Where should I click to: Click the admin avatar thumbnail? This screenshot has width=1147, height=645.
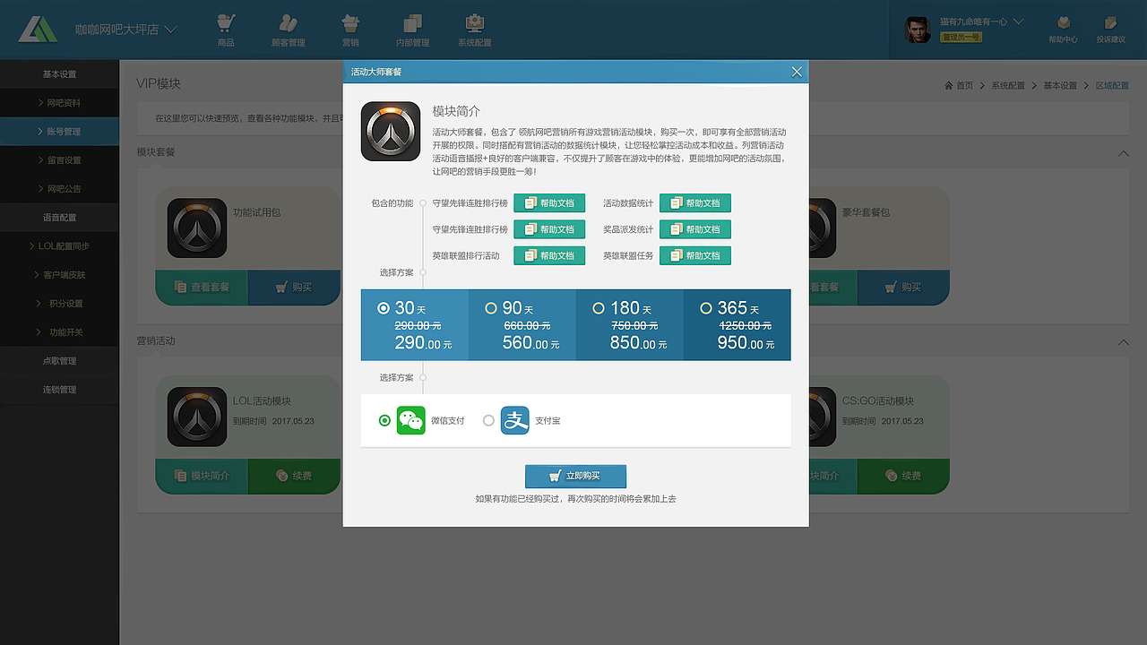coord(917,29)
